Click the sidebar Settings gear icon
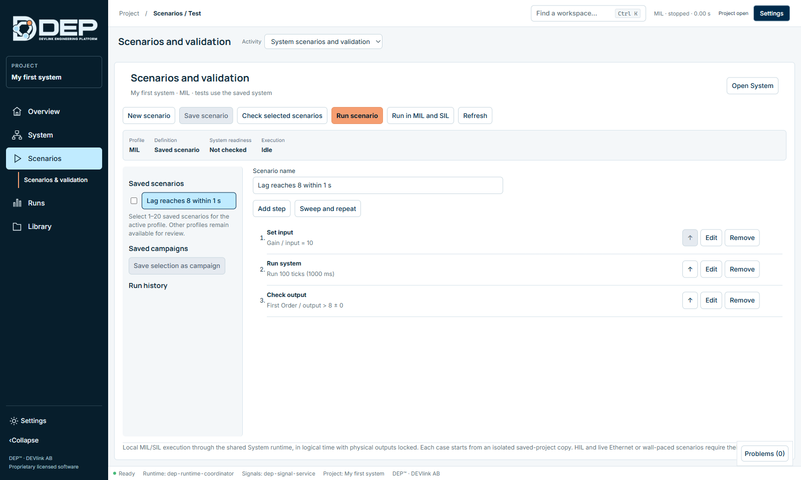 point(14,421)
